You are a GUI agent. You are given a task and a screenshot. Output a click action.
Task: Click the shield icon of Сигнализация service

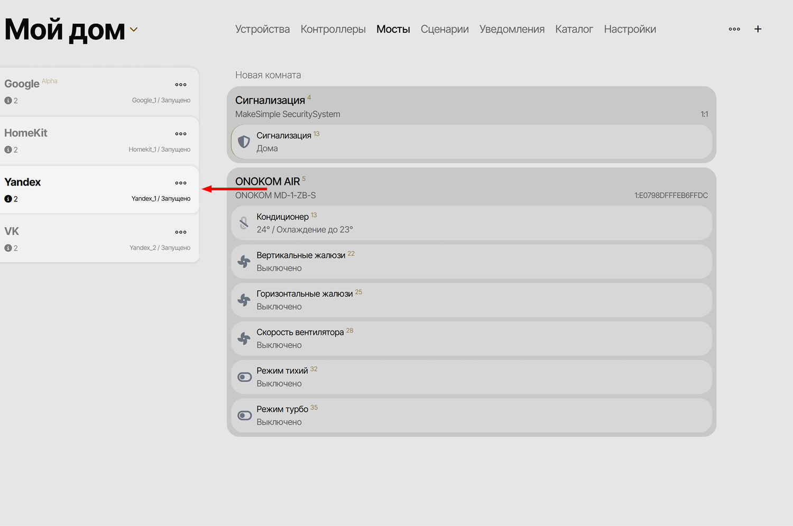244,142
